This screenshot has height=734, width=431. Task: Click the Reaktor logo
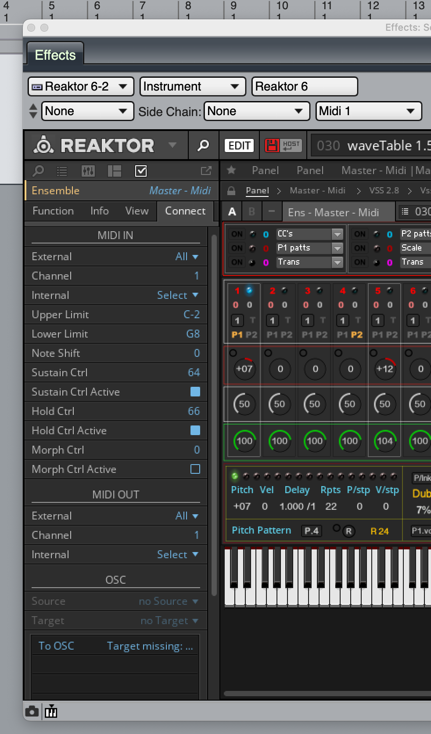[44, 145]
